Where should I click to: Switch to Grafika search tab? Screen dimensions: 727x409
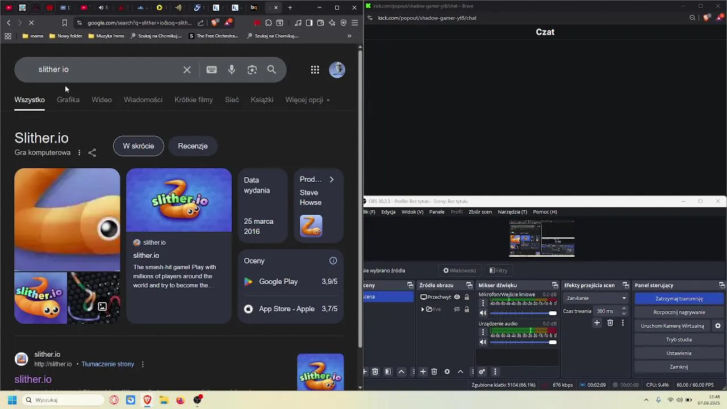click(68, 100)
